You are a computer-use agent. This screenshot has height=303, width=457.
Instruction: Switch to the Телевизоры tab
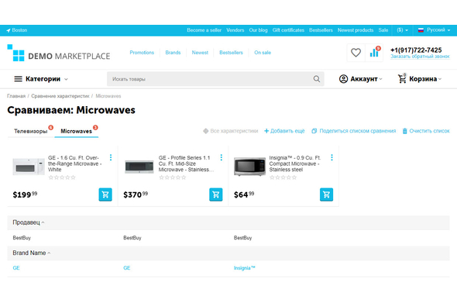click(31, 131)
